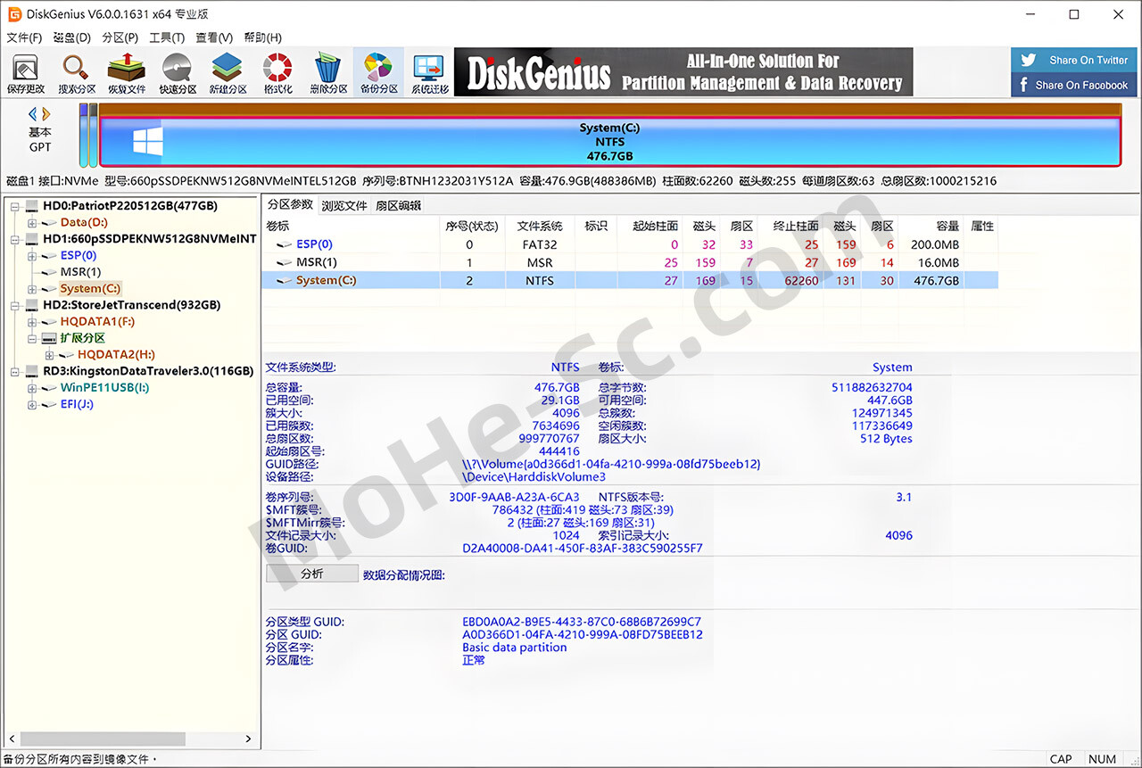Click the Backup Partition (备份分区) icon
This screenshot has height=768, width=1142.
tap(379, 74)
